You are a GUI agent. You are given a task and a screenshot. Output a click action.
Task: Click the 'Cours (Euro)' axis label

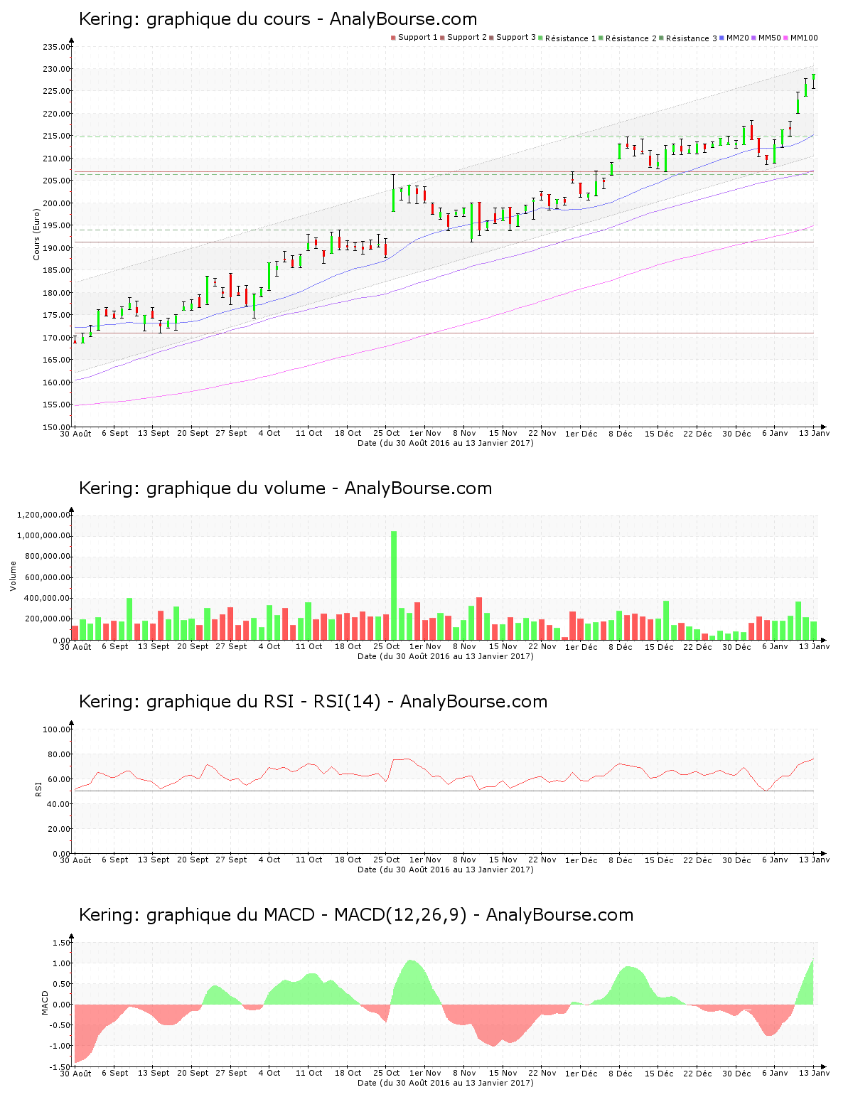(x=36, y=235)
